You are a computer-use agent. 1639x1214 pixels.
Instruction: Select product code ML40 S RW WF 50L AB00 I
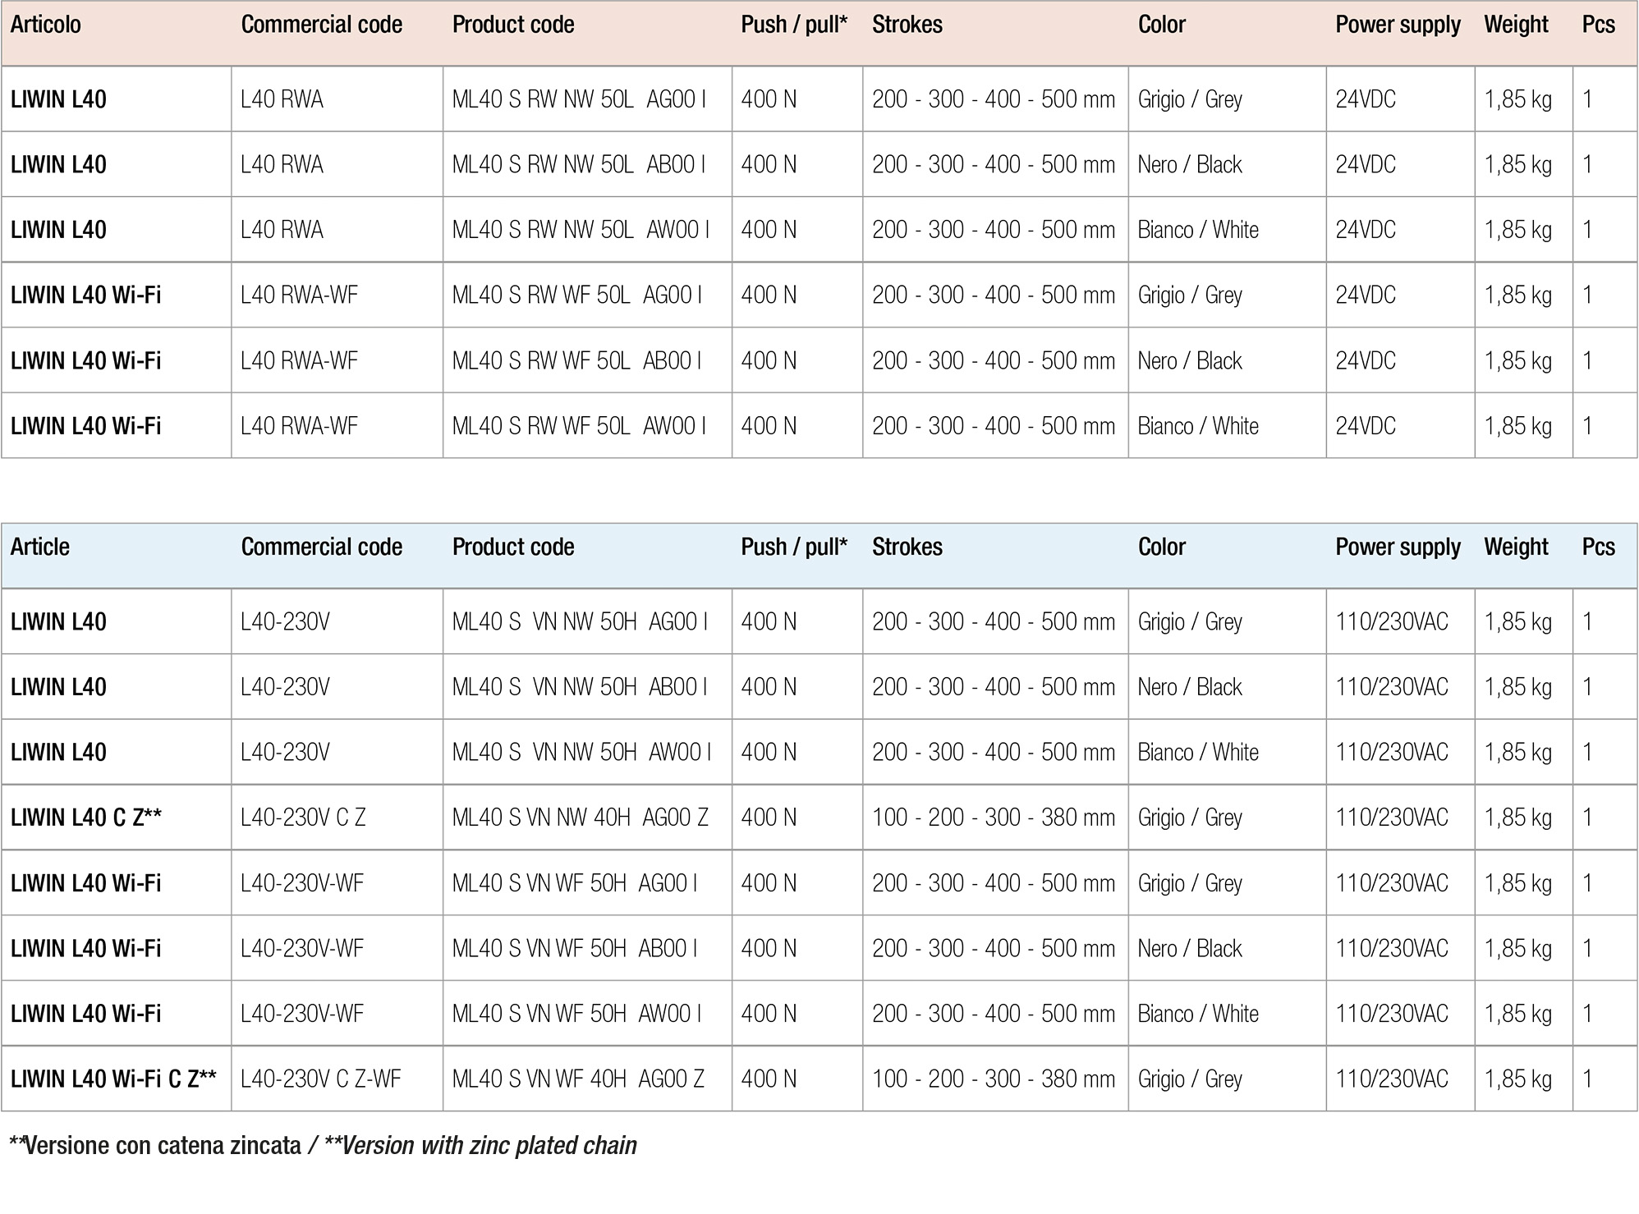(x=576, y=360)
